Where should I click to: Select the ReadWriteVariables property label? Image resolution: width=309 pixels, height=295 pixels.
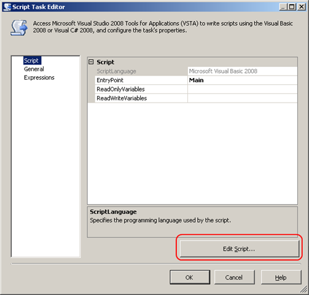(x=122, y=98)
